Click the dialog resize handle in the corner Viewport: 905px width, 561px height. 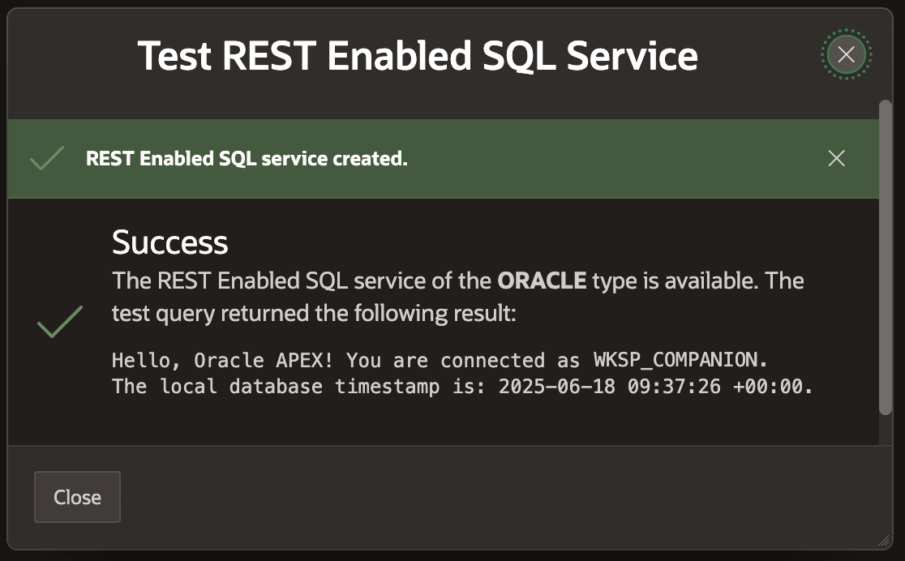coord(884,540)
